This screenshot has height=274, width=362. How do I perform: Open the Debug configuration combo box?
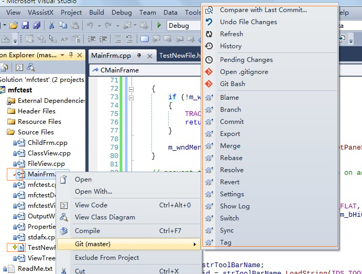click(184, 25)
